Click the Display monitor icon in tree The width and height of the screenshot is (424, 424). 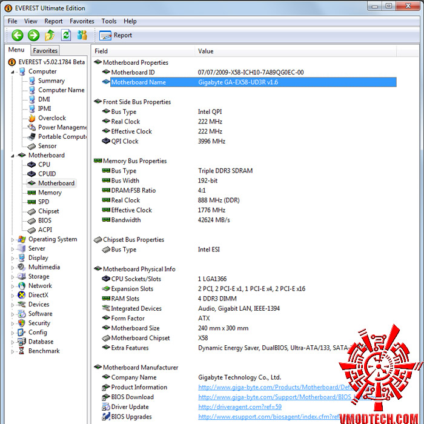click(22, 258)
